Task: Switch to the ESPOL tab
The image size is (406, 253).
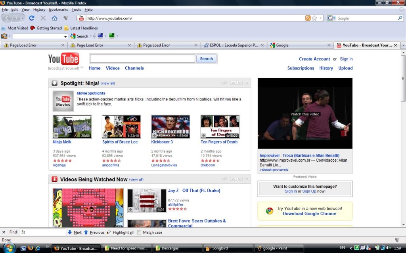Action: click(233, 45)
